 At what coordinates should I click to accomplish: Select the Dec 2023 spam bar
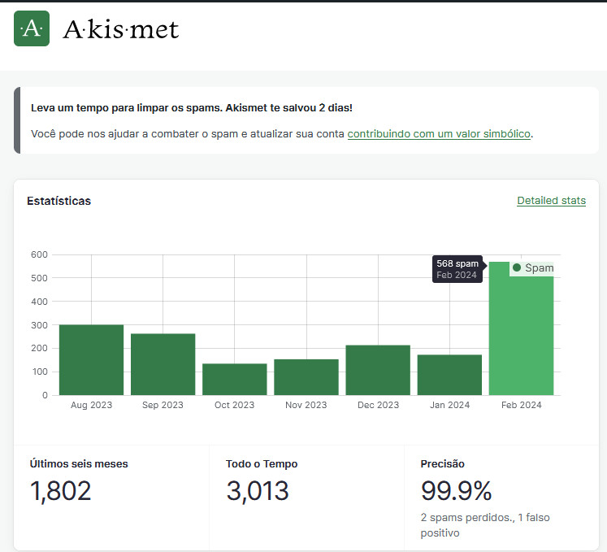coord(378,370)
